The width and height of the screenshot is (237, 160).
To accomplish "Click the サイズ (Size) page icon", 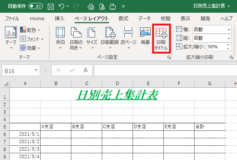I will 92,39.
